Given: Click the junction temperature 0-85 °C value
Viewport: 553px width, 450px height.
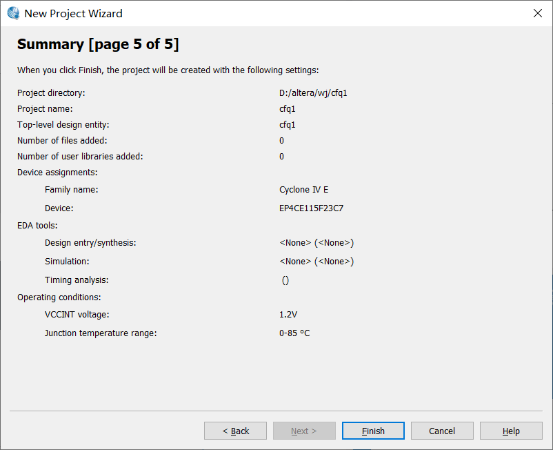Looking at the screenshot, I should 294,333.
